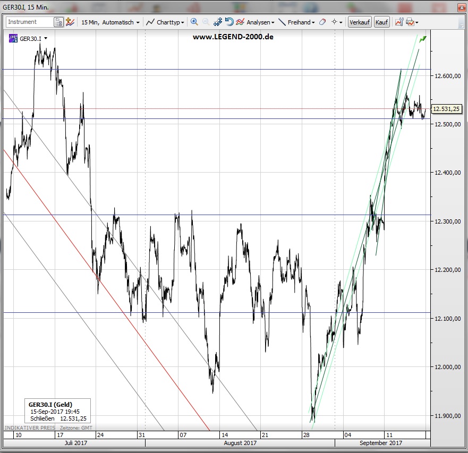Open the Freihand drawing tools dropdown
This screenshot has height=453, width=468.
296,22
